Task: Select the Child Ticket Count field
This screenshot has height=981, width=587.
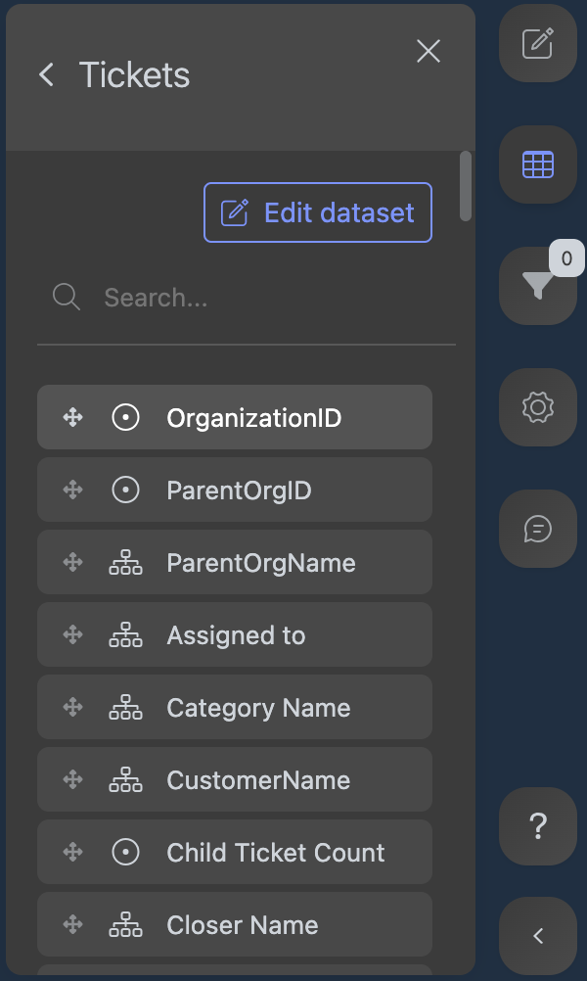Action: pyautogui.click(x=235, y=852)
